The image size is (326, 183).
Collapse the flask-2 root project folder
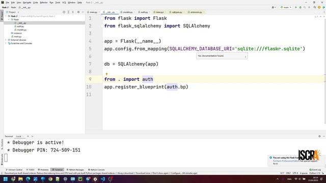pyautogui.click(x=6, y=16)
